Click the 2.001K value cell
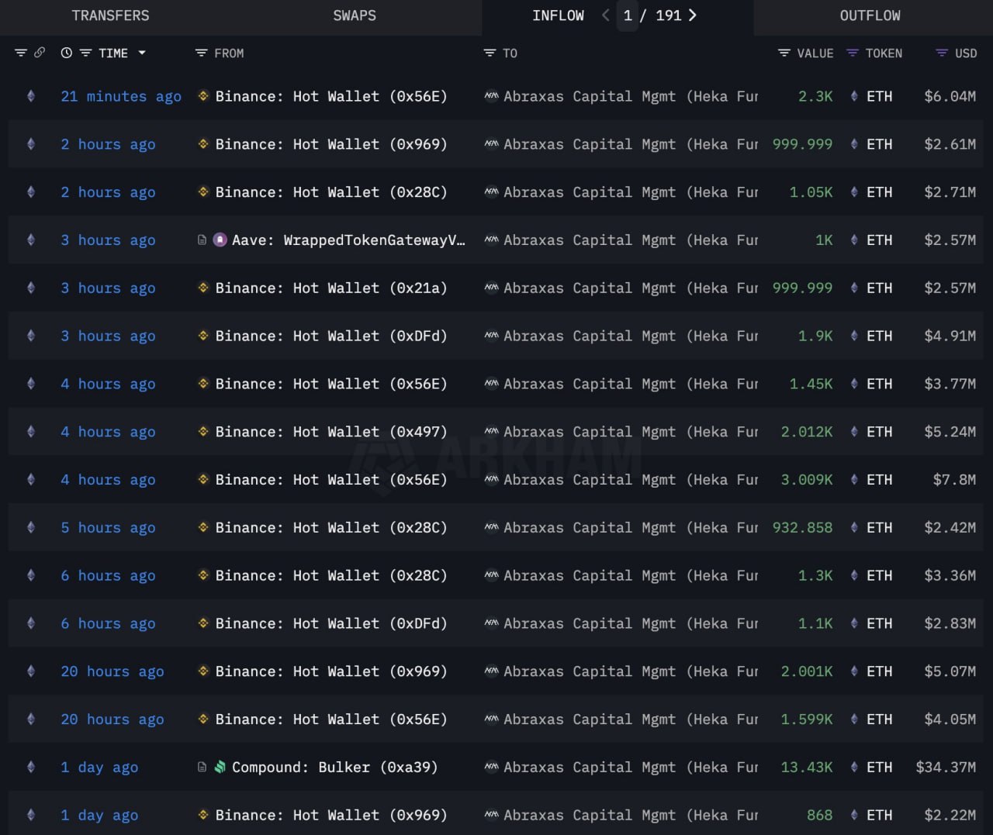The height and width of the screenshot is (835, 993). (807, 671)
